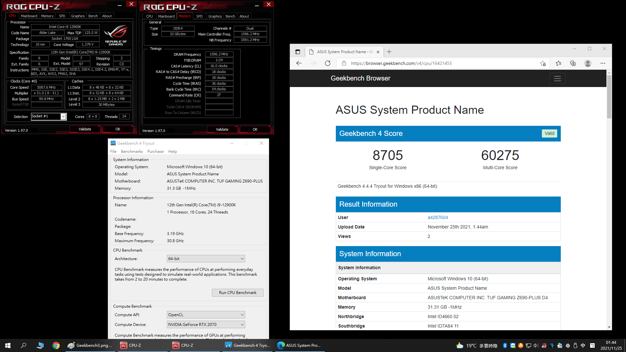Reload the Geekbench Browser page
626x352 pixels.
(x=328, y=63)
